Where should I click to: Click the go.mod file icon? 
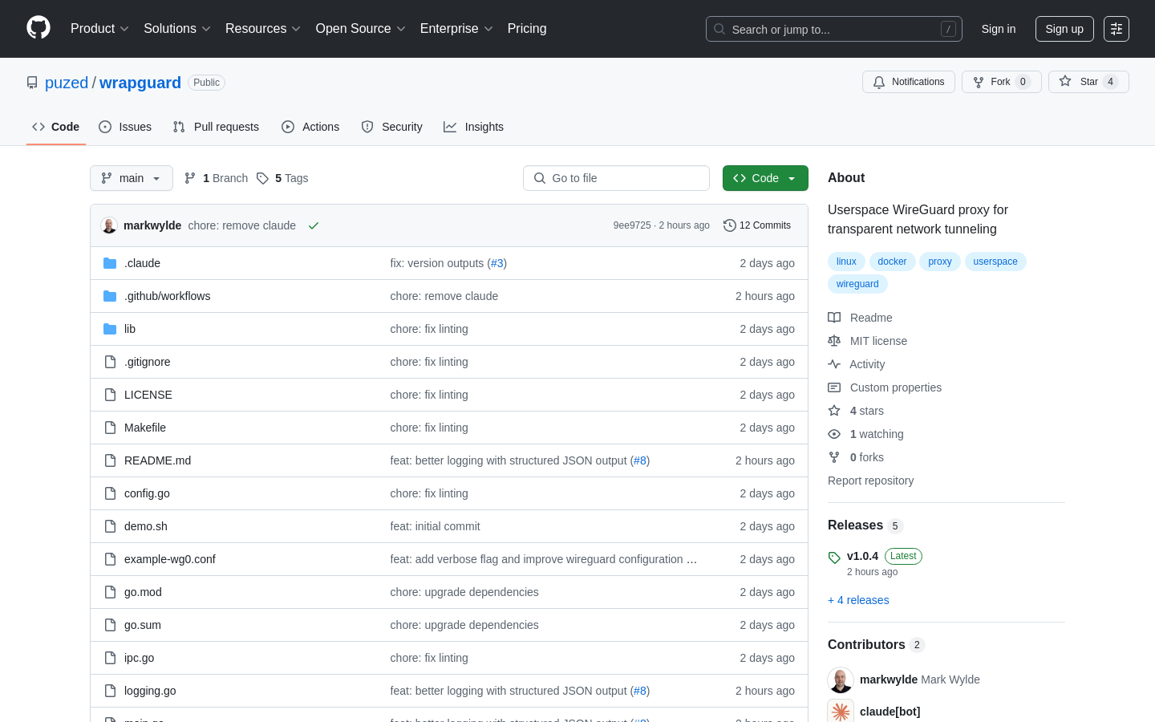[x=110, y=592]
